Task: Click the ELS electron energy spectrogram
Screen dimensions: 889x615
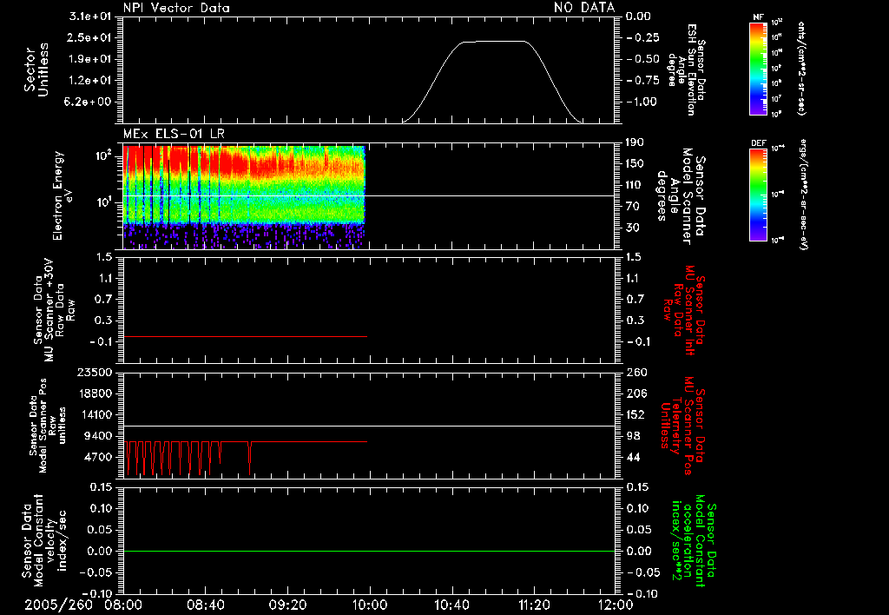Action: coord(244,196)
